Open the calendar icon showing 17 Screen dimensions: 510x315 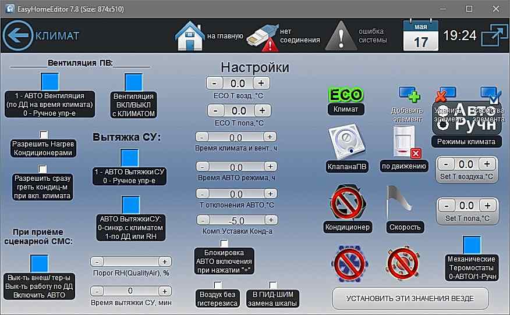pos(420,35)
